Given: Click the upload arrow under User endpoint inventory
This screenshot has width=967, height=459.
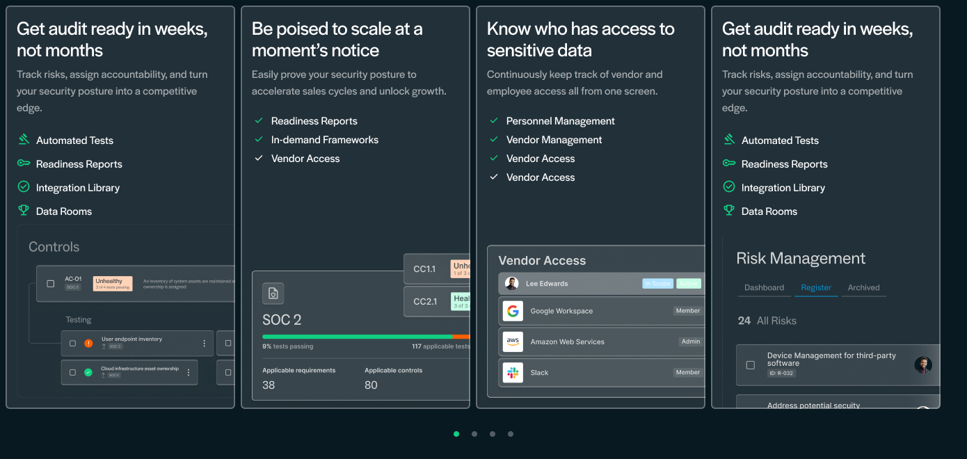Looking at the screenshot, I should 104,346.
